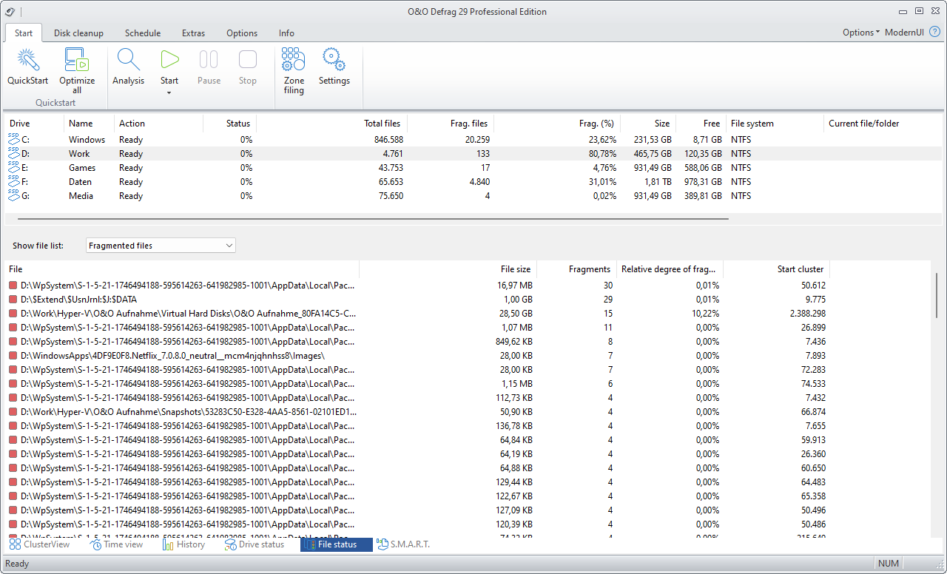This screenshot has height=574, width=947.
Task: Select the G: drive SSD icon
Action: point(14,195)
